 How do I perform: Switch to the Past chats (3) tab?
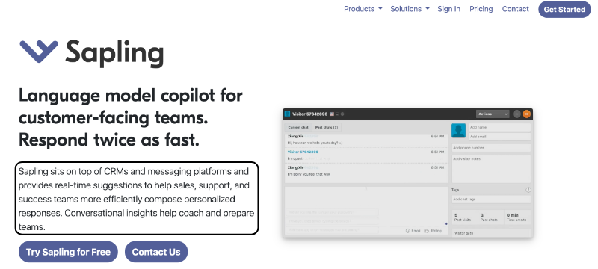click(x=326, y=127)
